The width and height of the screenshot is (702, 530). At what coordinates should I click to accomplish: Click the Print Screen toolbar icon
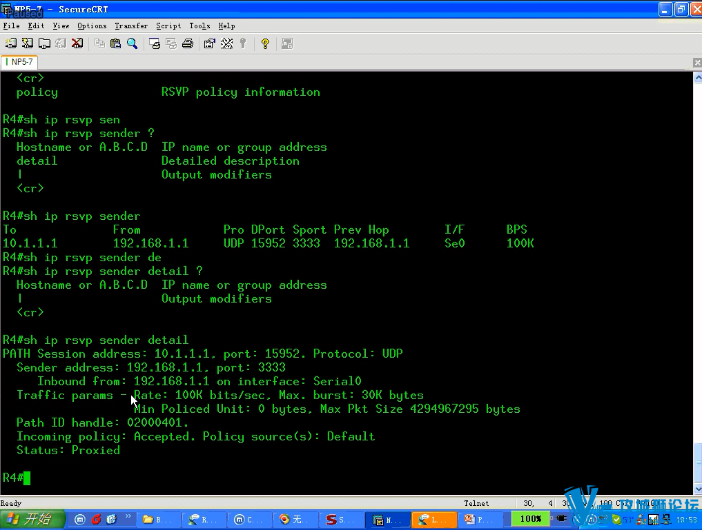pyautogui.click(x=155, y=43)
